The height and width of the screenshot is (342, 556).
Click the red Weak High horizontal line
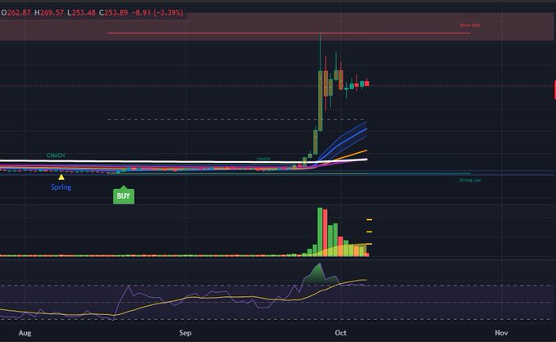[289, 33]
